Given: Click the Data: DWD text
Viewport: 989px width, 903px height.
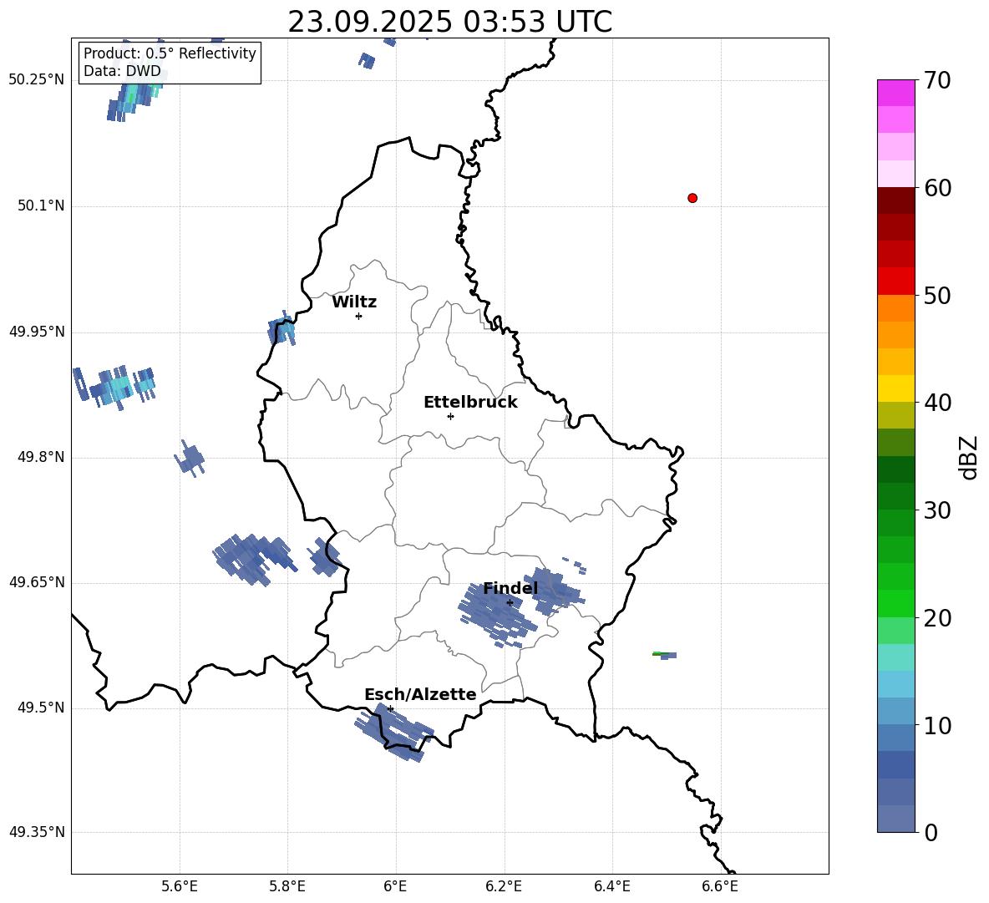Looking at the screenshot, I should click(122, 71).
